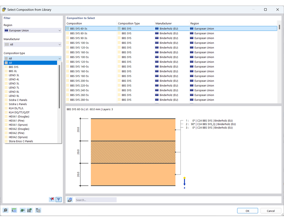284x222 pixels.
Task: Choose LENO 3L from composition type list
Action: 30,75
